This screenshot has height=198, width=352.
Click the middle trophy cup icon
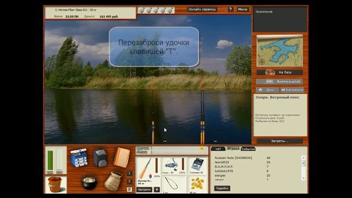tap(156, 10)
